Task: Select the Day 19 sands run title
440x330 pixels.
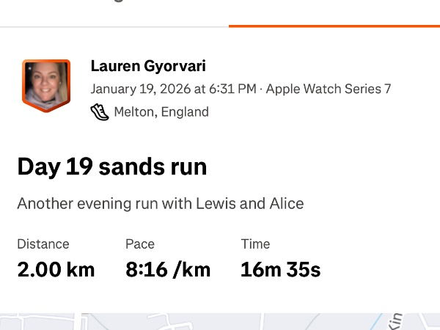Action: coord(112,167)
